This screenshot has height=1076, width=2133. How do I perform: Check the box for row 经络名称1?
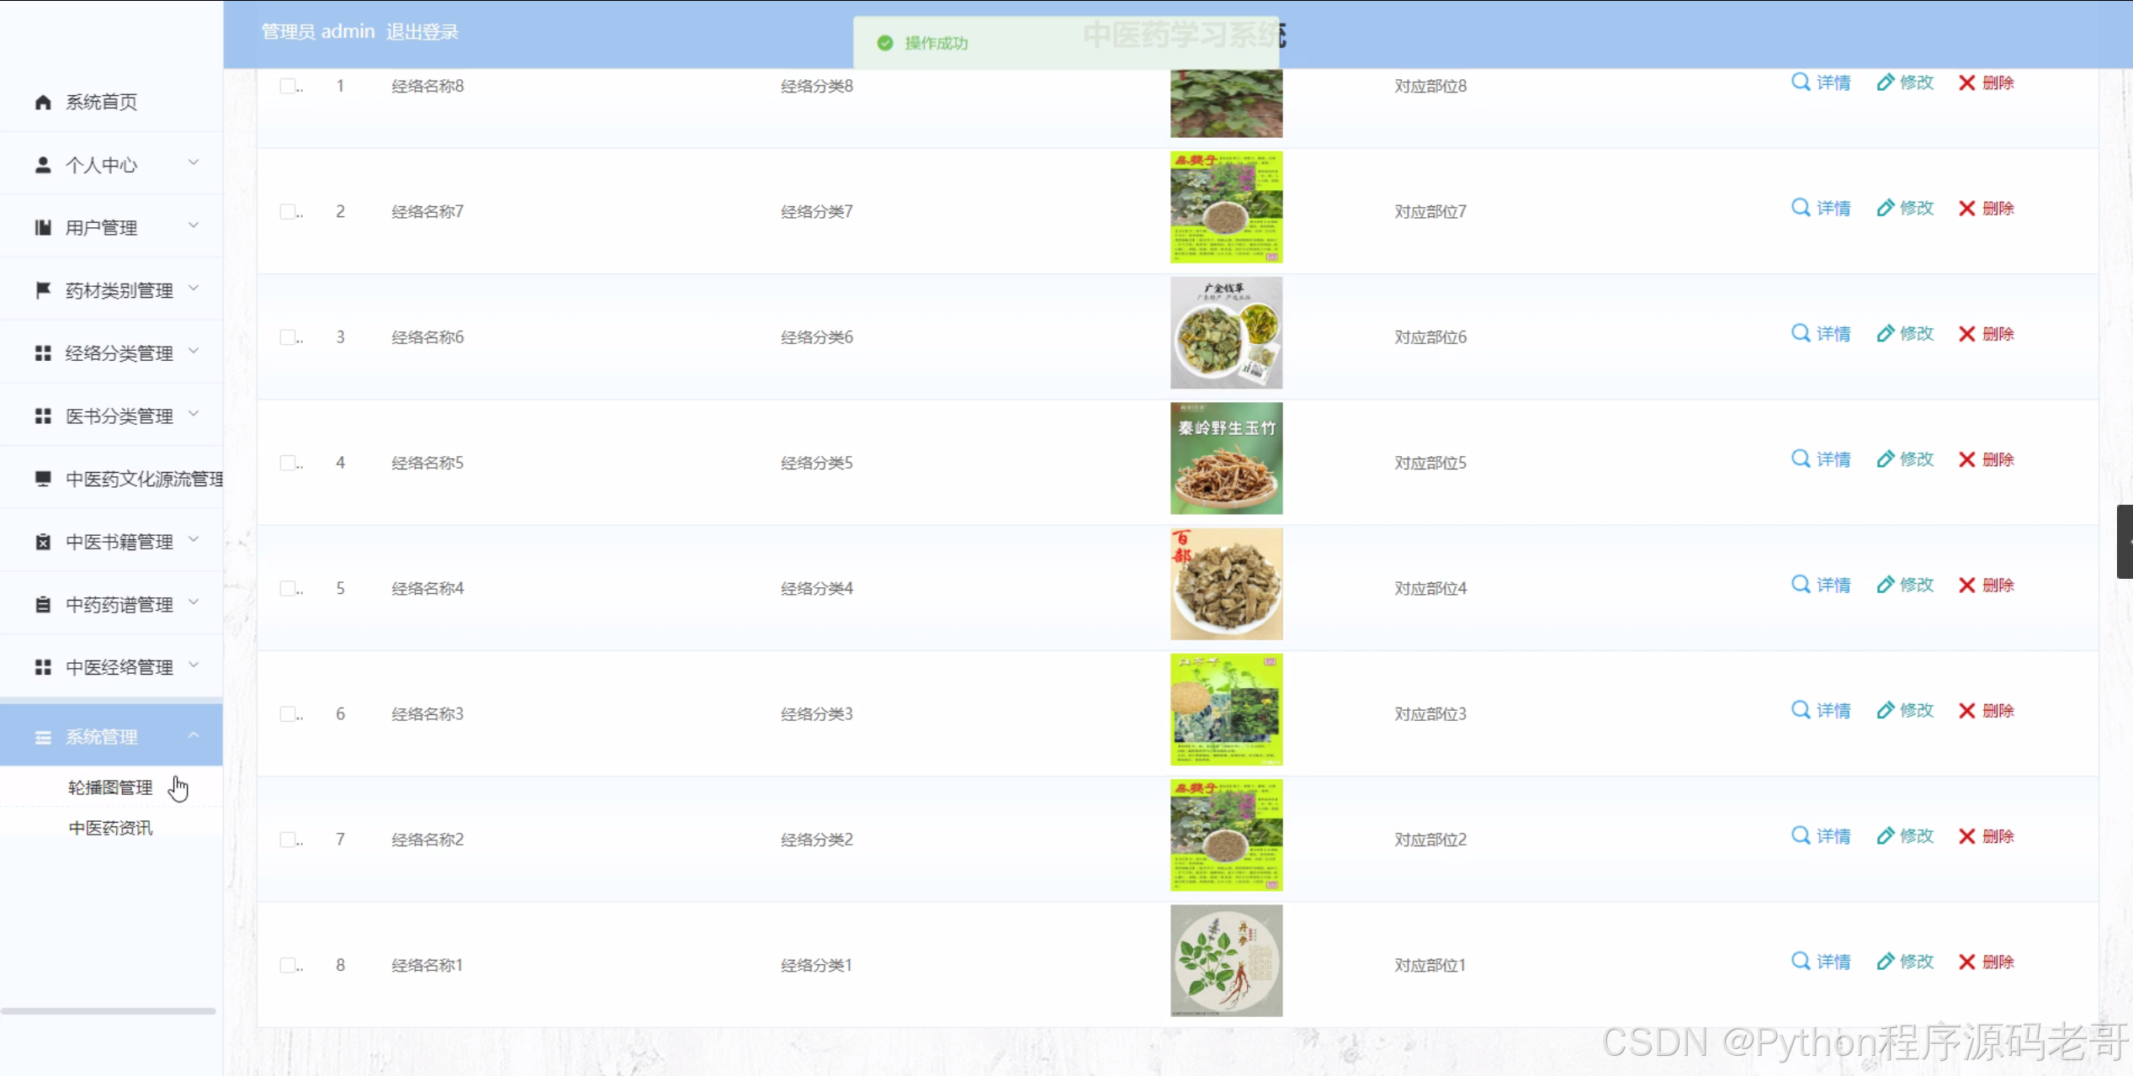click(x=288, y=965)
